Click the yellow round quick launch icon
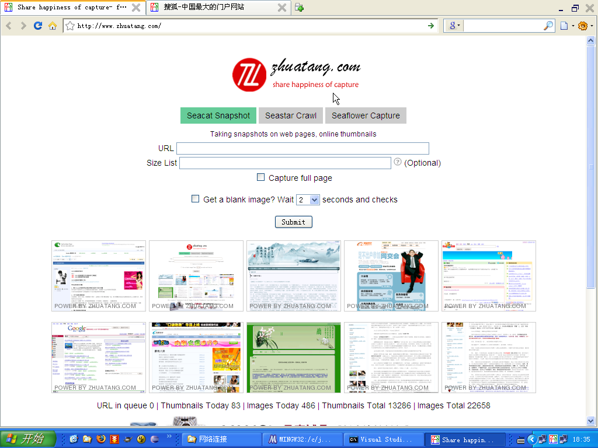This screenshot has height=448, width=598. coord(141,439)
